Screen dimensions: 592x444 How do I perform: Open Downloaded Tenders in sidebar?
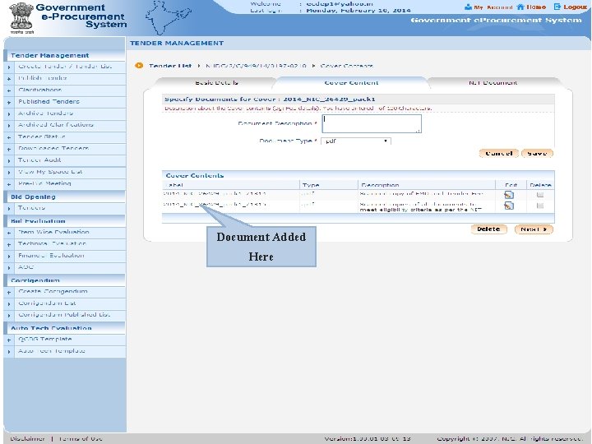53,148
